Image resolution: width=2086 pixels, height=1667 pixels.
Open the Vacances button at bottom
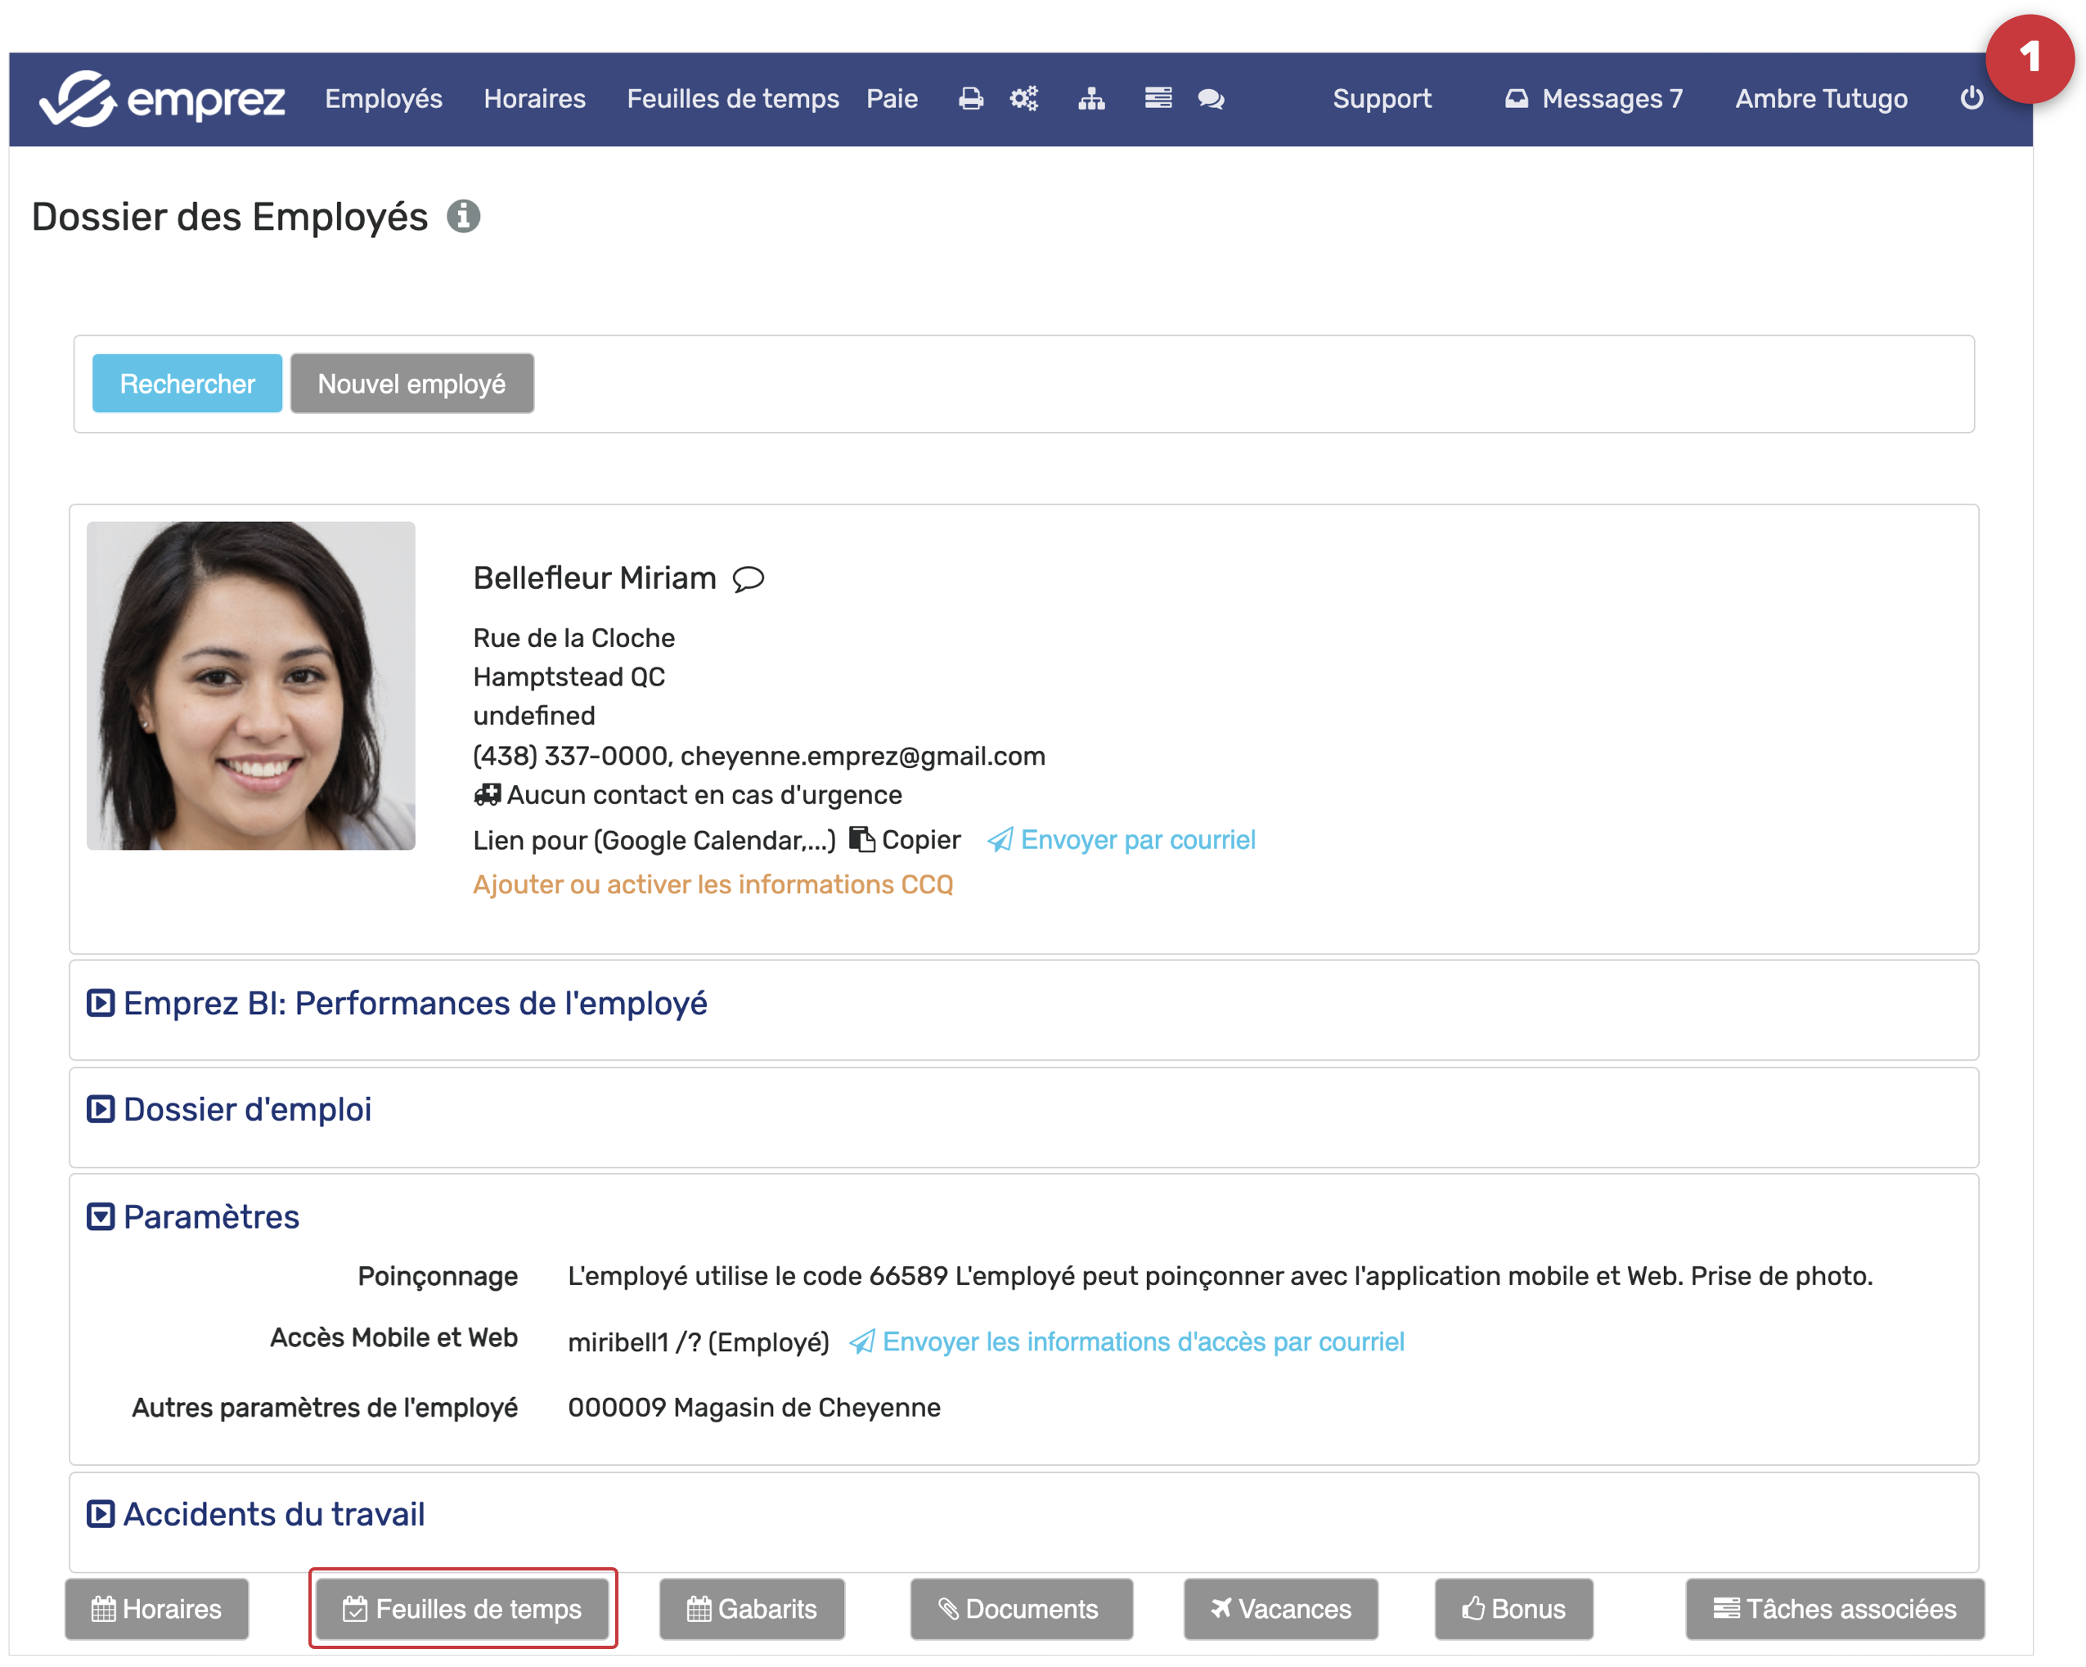point(1280,1609)
